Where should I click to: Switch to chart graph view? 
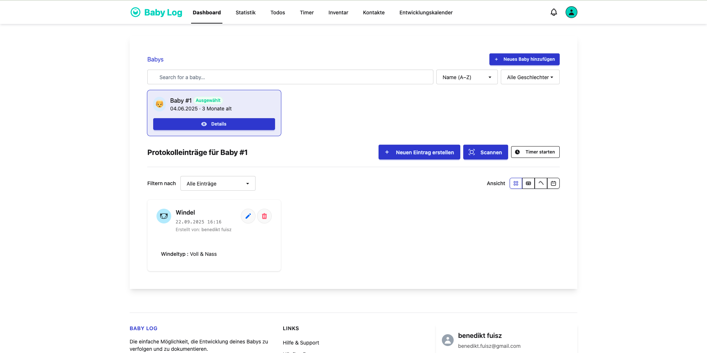click(x=541, y=183)
